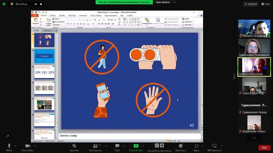The image size is (273, 153).
Task: Expand the View Options dropdown
Action: (x=164, y=2)
